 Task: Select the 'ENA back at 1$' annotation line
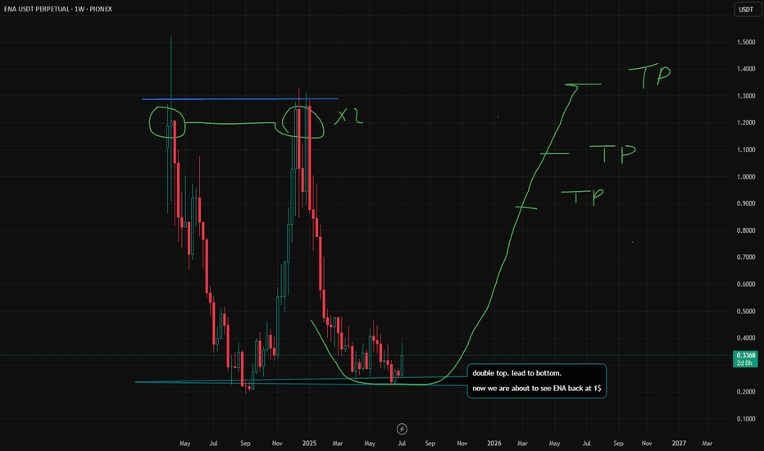[536, 388]
